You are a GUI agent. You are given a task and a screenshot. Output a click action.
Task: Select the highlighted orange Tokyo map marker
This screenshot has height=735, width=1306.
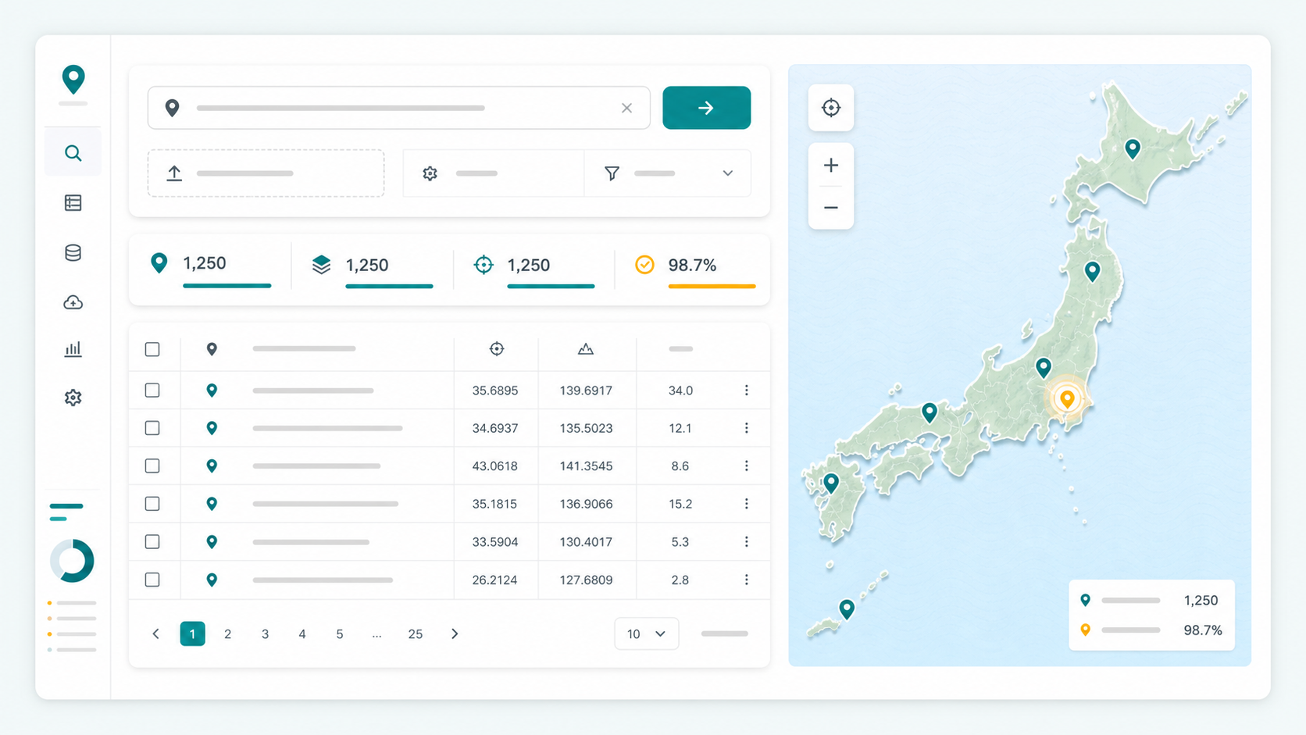[x=1067, y=399]
